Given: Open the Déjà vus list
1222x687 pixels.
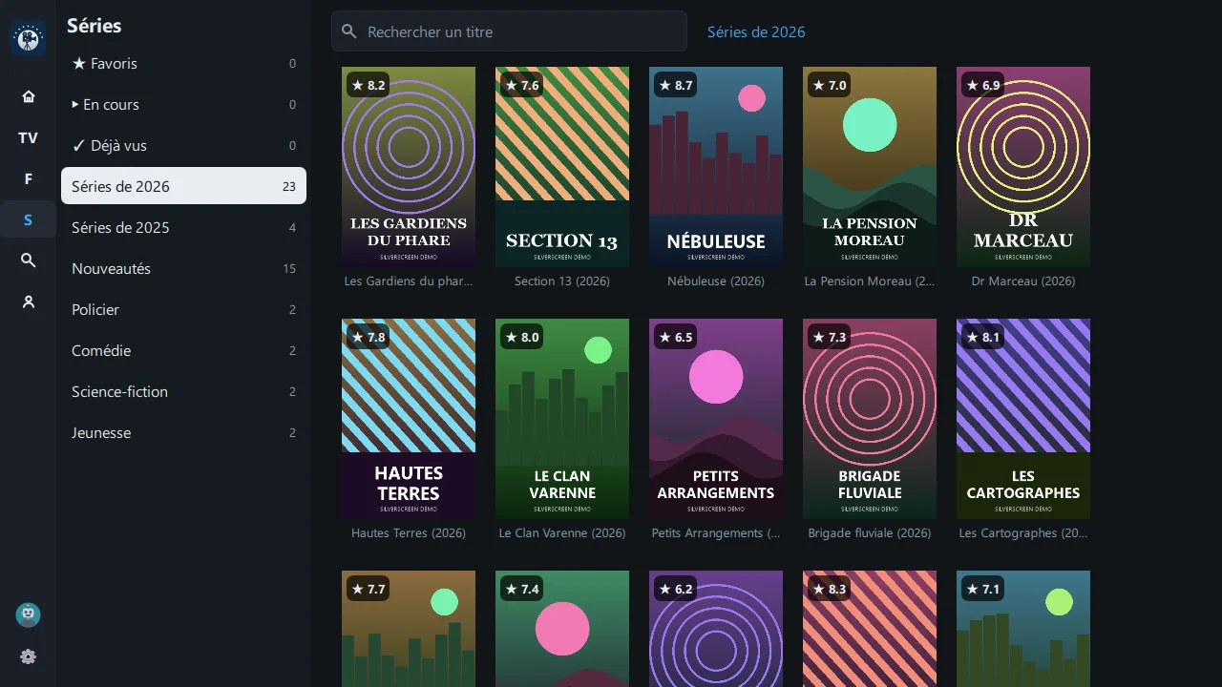Looking at the screenshot, I should click(183, 146).
